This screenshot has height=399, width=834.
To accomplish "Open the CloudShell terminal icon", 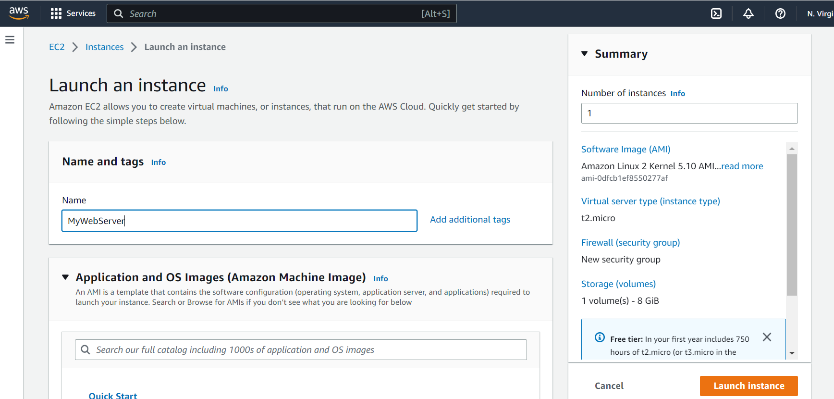I will (x=716, y=13).
